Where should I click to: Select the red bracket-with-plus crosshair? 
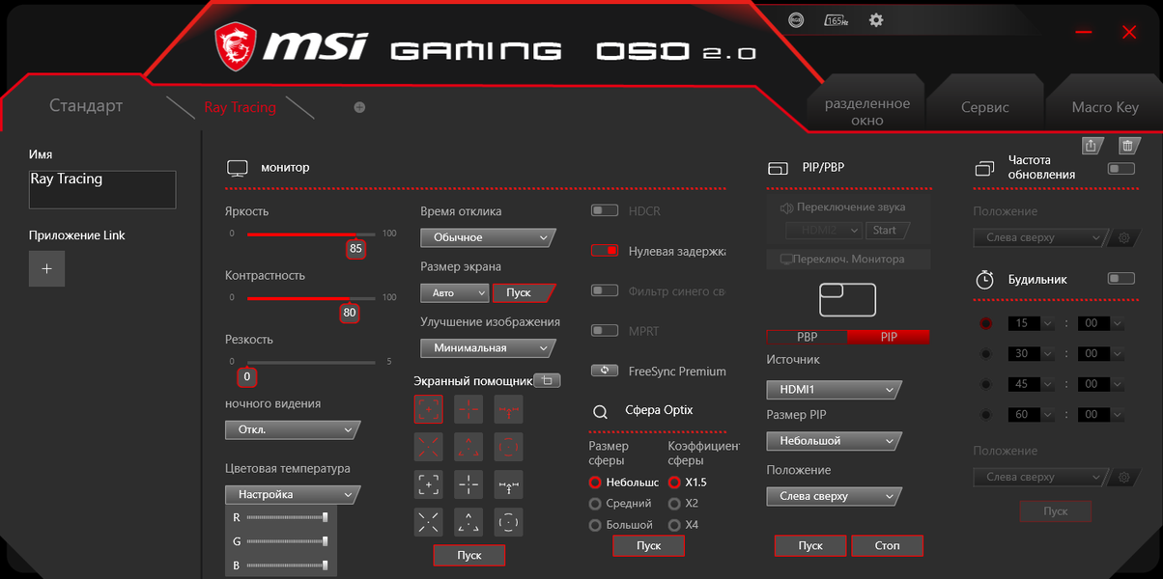[x=429, y=409]
